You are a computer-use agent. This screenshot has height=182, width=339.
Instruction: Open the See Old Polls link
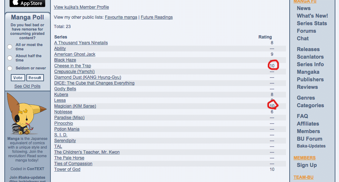27,86
